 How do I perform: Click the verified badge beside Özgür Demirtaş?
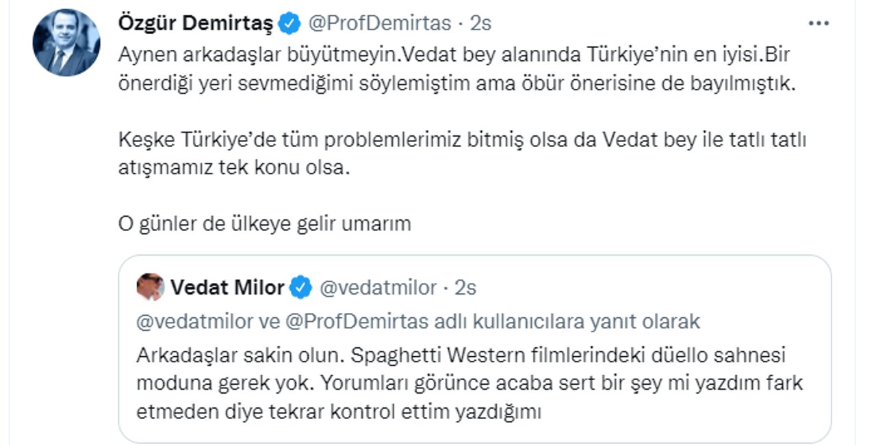tap(290, 24)
